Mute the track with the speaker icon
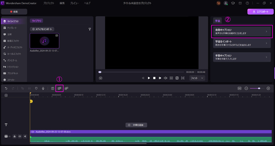This screenshot has width=275, height=146. [25, 136]
